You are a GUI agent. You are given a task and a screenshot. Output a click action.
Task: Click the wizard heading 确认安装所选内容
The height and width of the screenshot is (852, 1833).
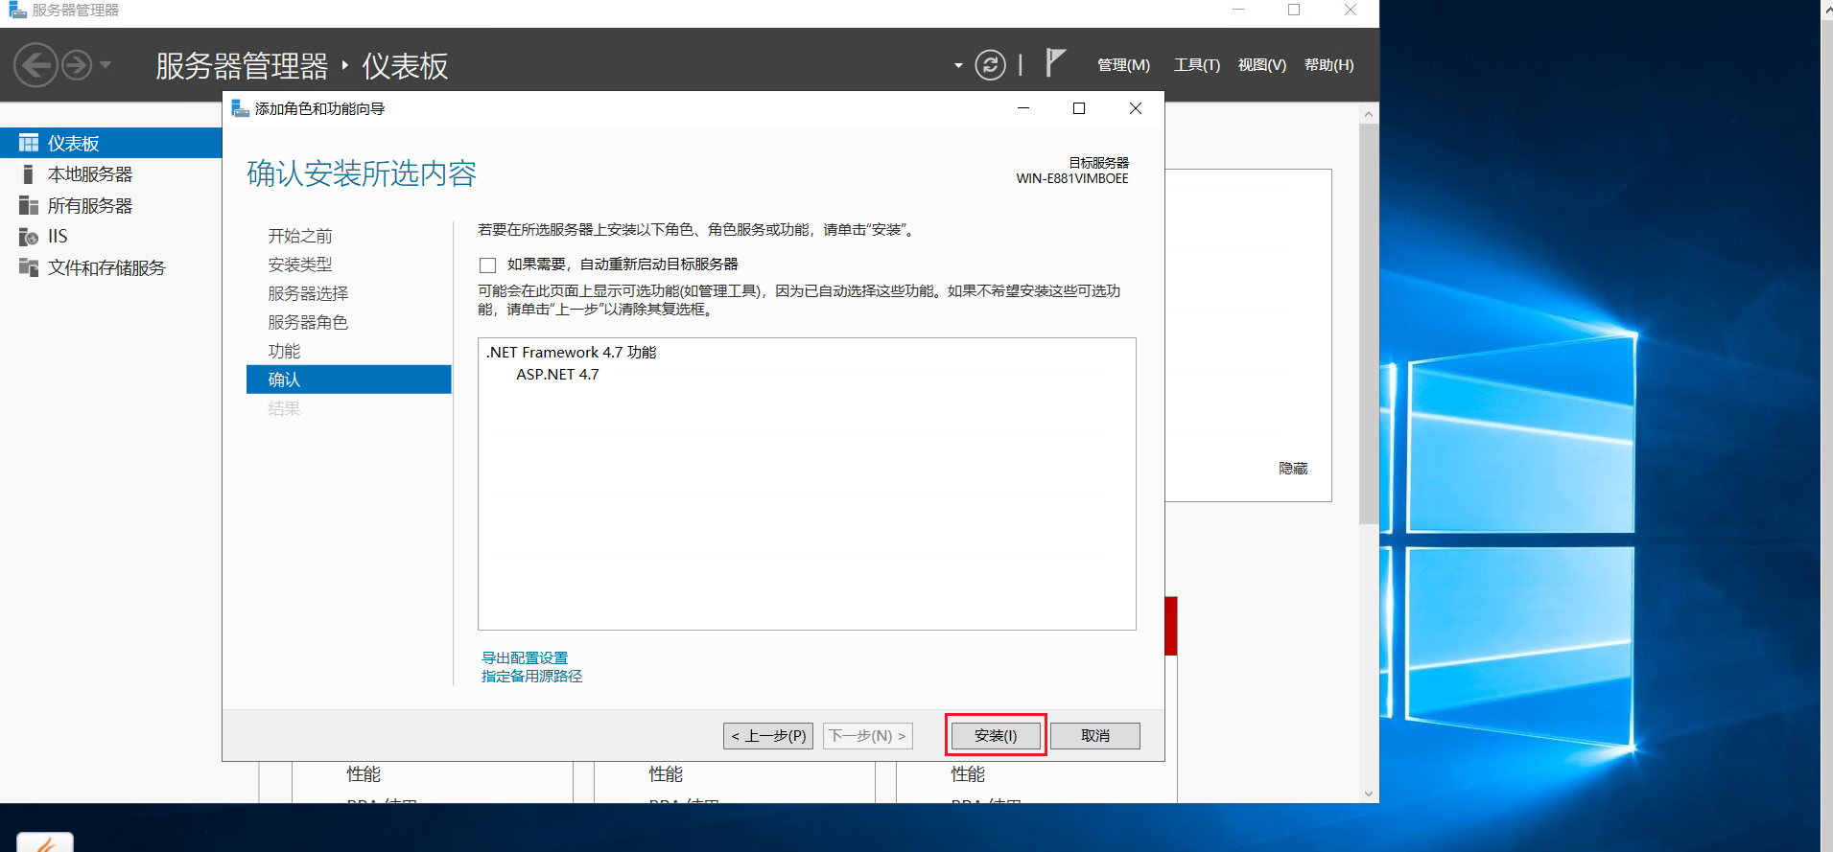pyautogui.click(x=362, y=173)
